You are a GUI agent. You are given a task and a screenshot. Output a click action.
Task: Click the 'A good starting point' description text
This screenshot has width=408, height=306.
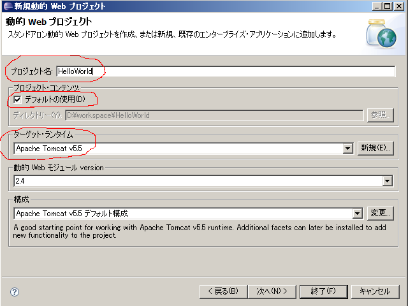point(200,231)
